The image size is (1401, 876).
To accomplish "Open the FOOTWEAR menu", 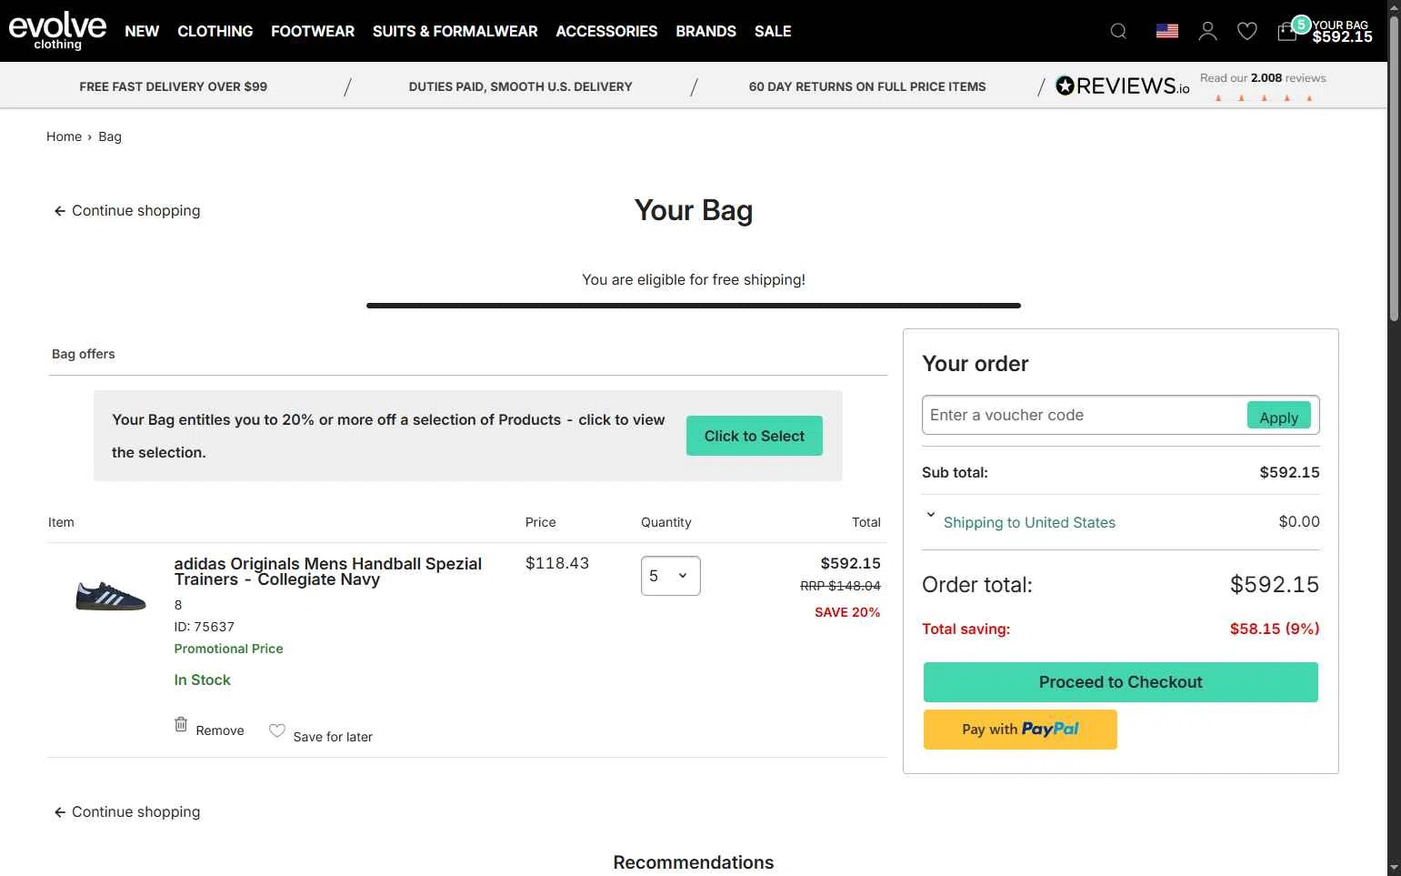I will [x=313, y=31].
